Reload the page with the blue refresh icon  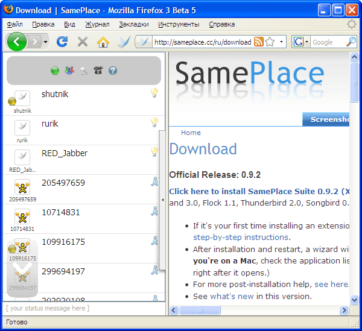pyautogui.click(x=62, y=42)
